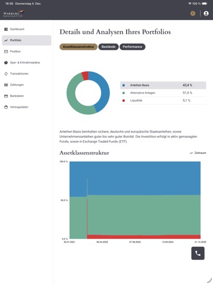Select the Assetklassenstruktur tab

tap(79, 47)
